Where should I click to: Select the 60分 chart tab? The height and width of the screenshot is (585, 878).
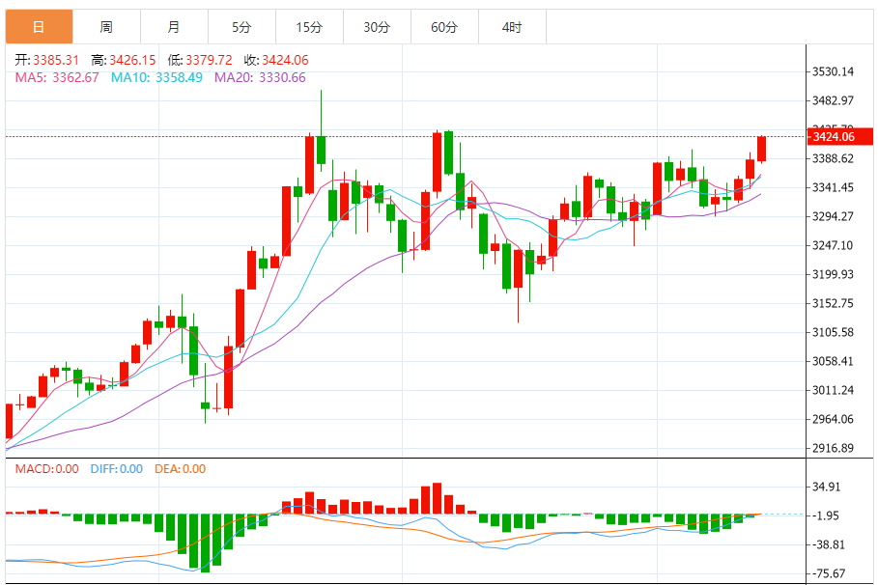click(444, 27)
